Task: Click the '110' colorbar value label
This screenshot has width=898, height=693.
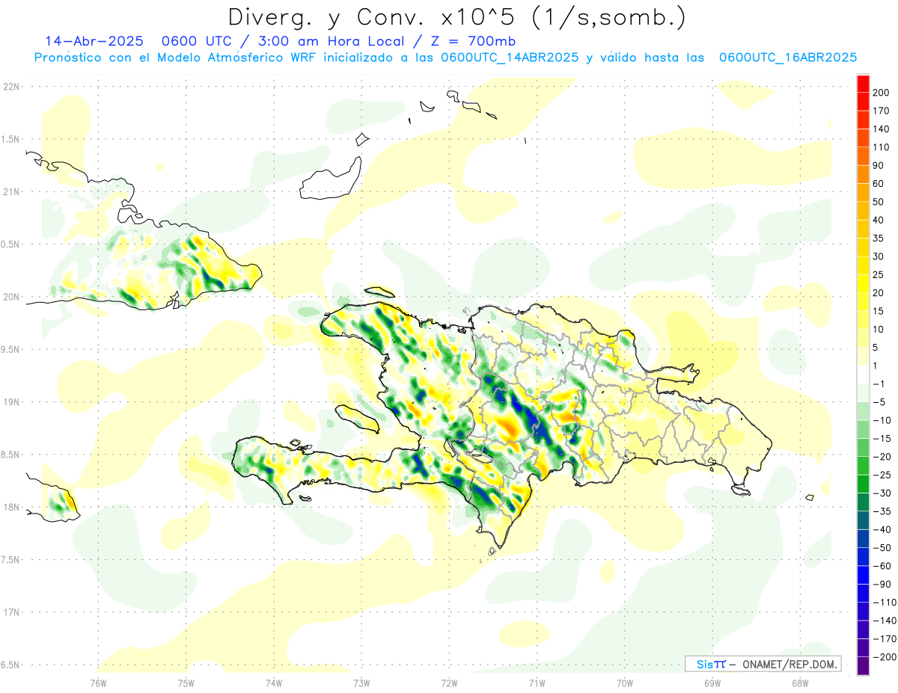Action: [881, 147]
